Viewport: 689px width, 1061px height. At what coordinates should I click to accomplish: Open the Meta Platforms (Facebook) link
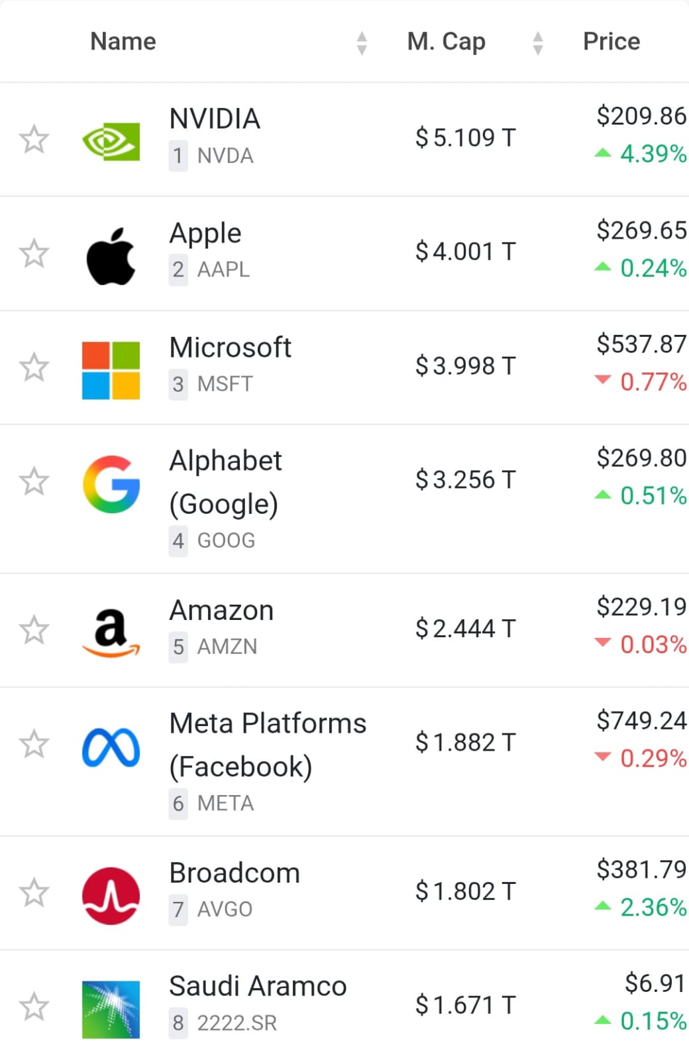pyautogui.click(x=267, y=745)
